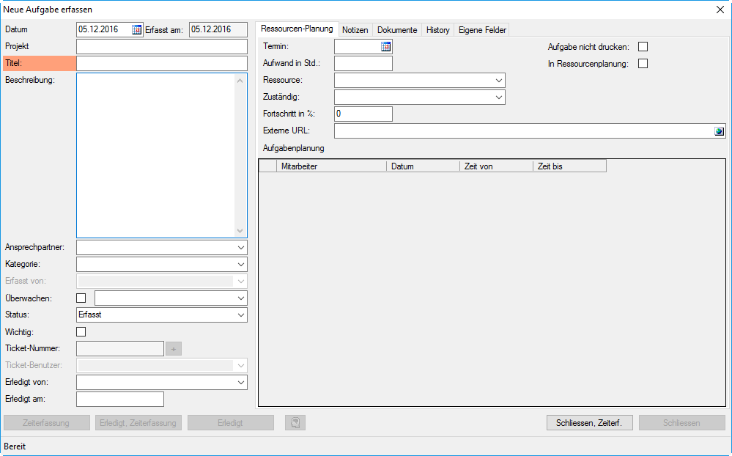This screenshot has width=732, height=456.
Task: Open the Kategorie dropdown
Action: (x=240, y=265)
